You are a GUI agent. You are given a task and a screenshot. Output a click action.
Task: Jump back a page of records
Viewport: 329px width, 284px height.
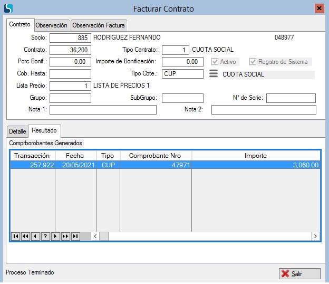click(25, 236)
